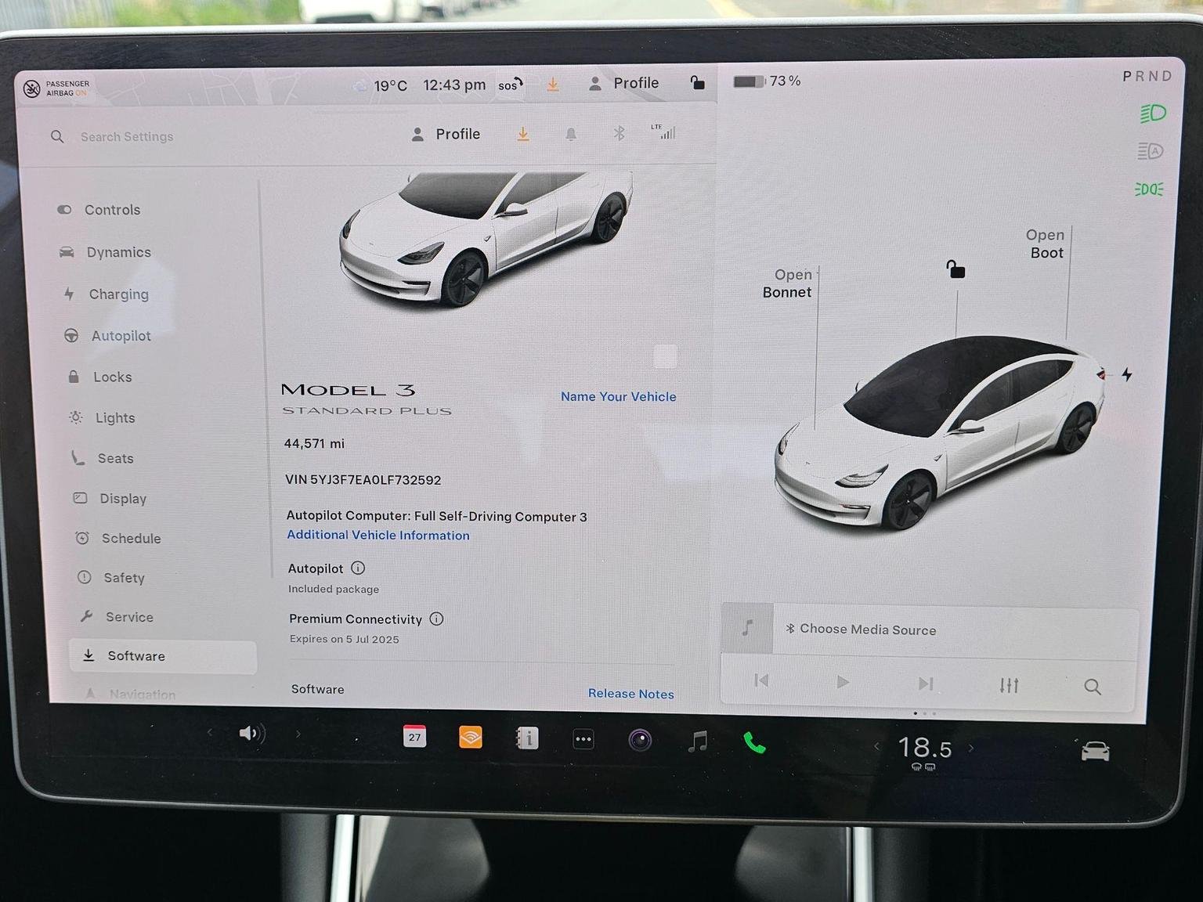
Task: Open the Safety settings menu
Action: click(111, 577)
